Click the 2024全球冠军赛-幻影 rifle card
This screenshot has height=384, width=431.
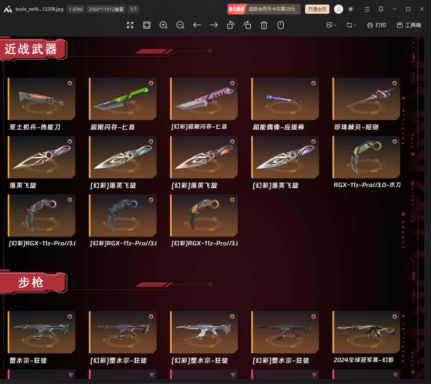click(x=366, y=332)
